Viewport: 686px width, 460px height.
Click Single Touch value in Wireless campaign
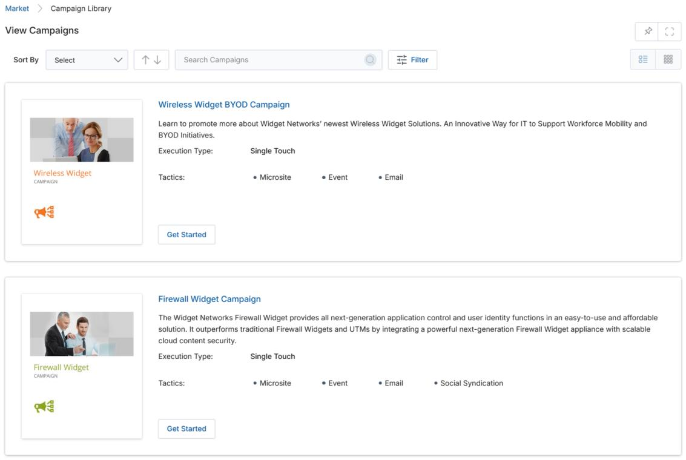[272, 151]
